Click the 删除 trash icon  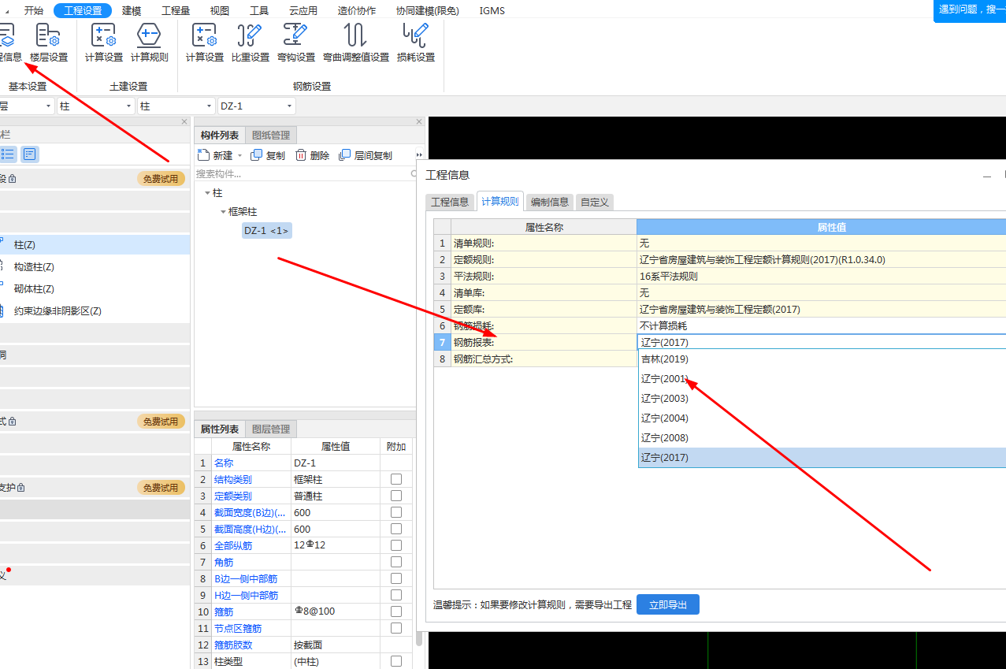(x=301, y=155)
